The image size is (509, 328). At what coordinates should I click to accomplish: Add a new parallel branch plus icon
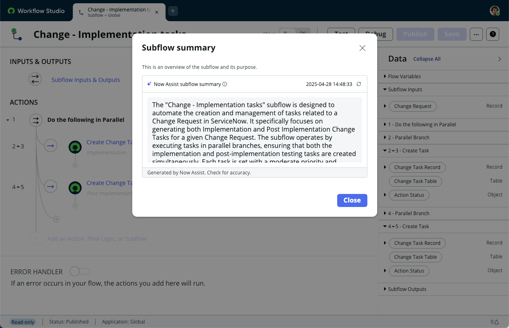tap(56, 219)
